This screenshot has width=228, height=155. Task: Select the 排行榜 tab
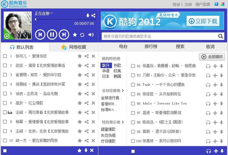coord(151,46)
